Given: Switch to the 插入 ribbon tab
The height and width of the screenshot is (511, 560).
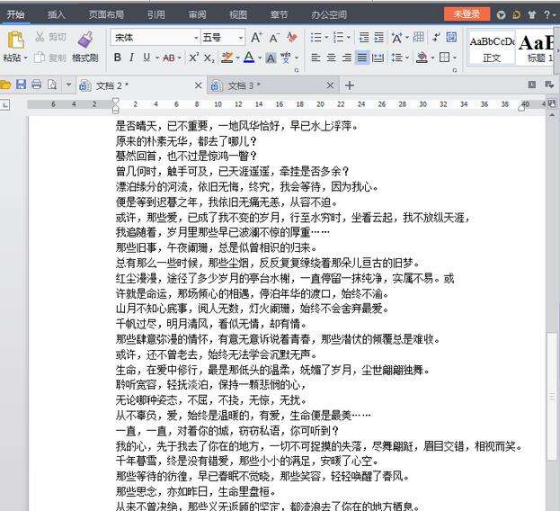Looking at the screenshot, I should coord(57,14).
